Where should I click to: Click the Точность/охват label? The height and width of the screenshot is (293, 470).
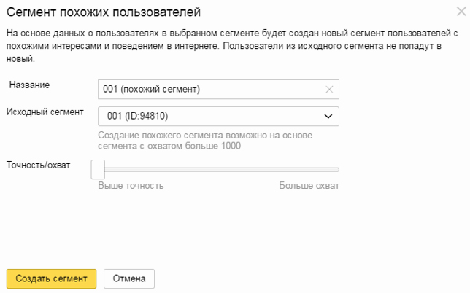[x=39, y=165]
